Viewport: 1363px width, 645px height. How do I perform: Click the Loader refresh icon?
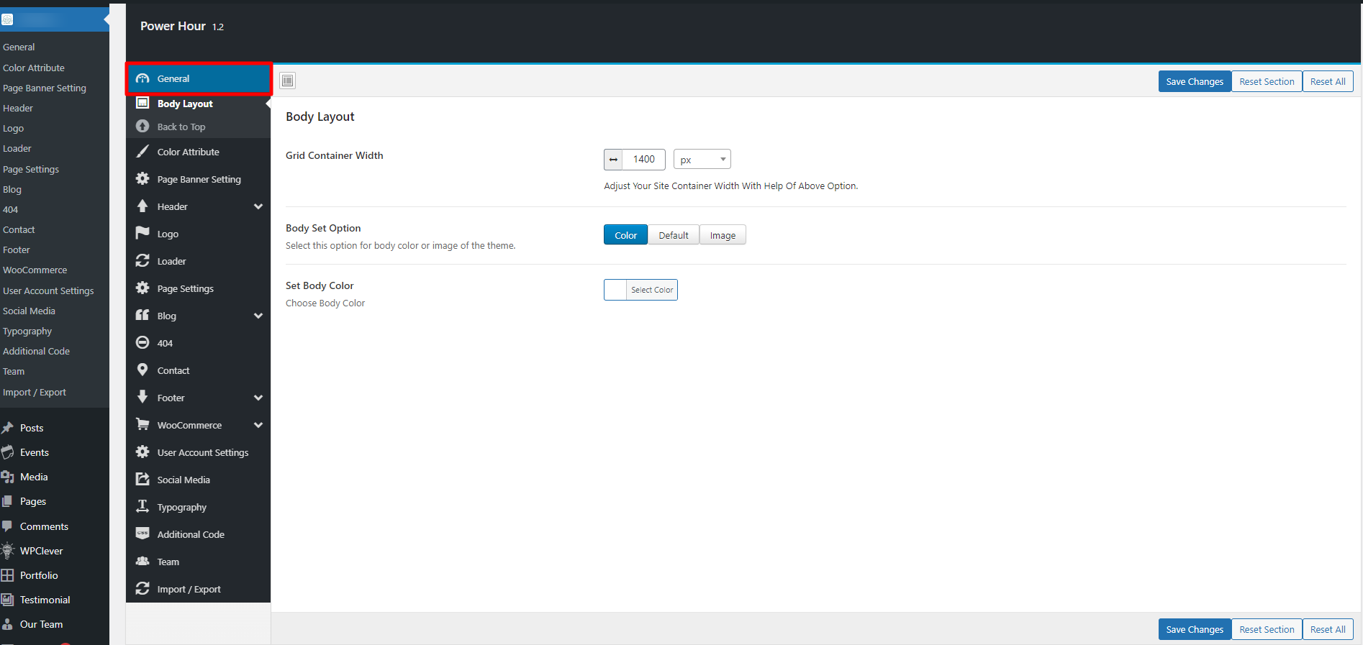(142, 260)
